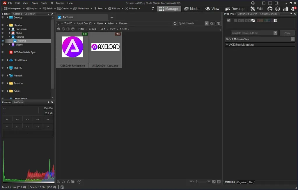
Task: Navigate back with the left arrow icon
Action: 63,29
